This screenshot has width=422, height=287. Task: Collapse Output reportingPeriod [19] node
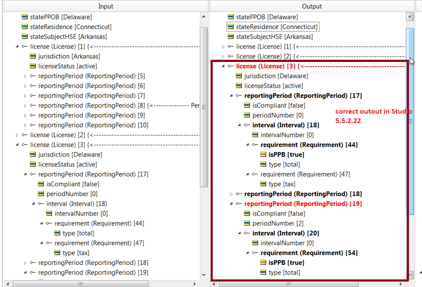click(x=231, y=204)
